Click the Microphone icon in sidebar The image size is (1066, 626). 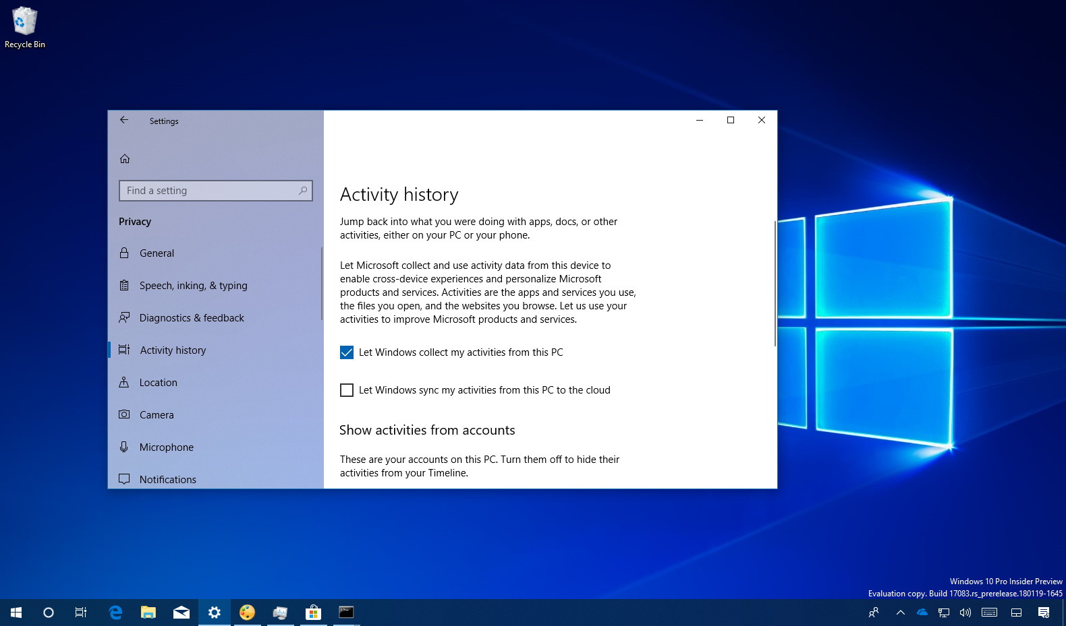coord(124,447)
